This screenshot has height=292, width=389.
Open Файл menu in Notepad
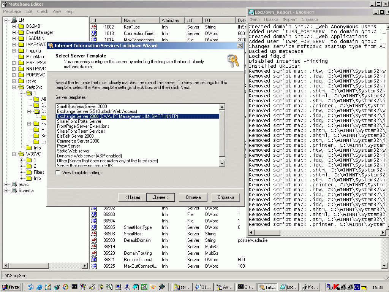point(255,19)
